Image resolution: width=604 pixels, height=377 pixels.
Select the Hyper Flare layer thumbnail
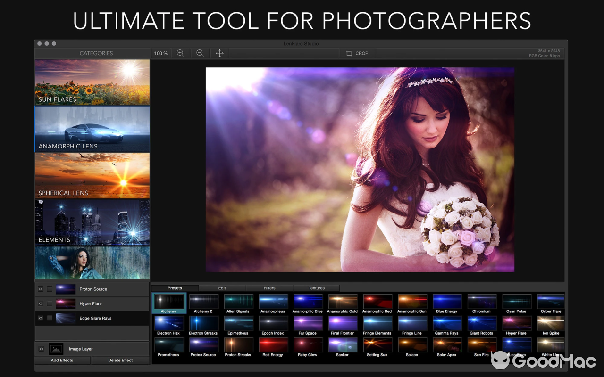point(66,303)
